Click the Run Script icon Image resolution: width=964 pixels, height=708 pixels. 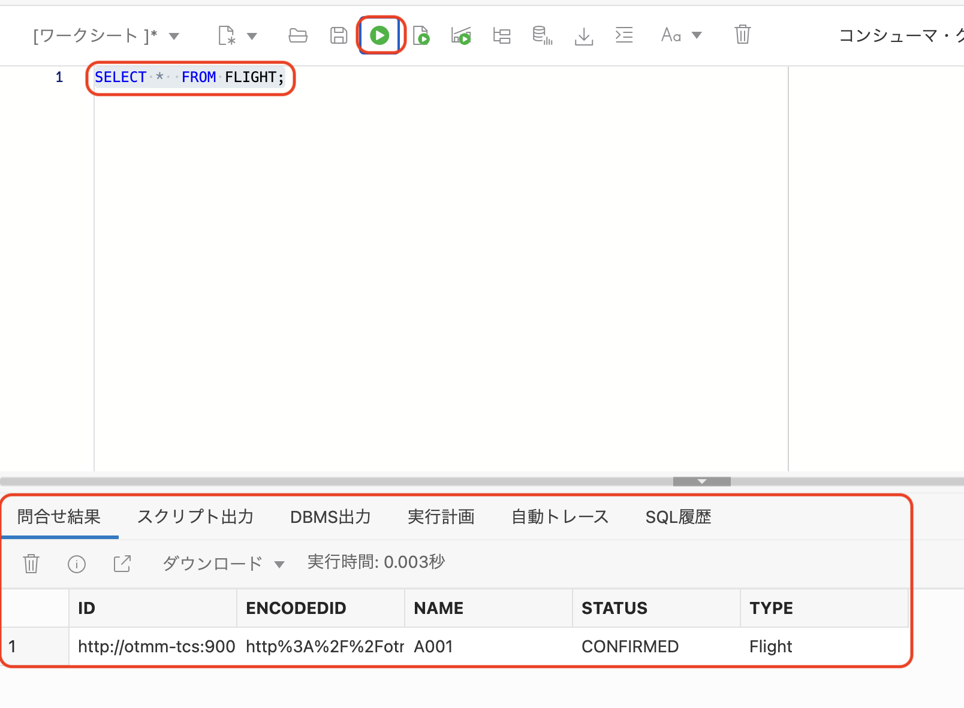click(x=421, y=35)
